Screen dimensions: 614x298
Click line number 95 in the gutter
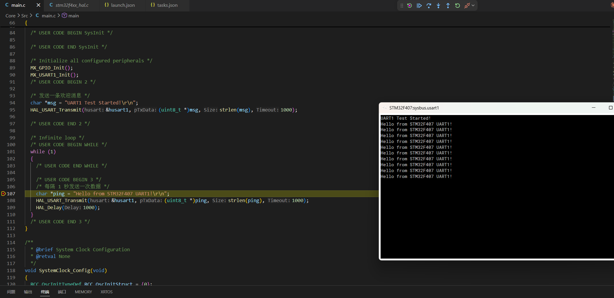12,110
